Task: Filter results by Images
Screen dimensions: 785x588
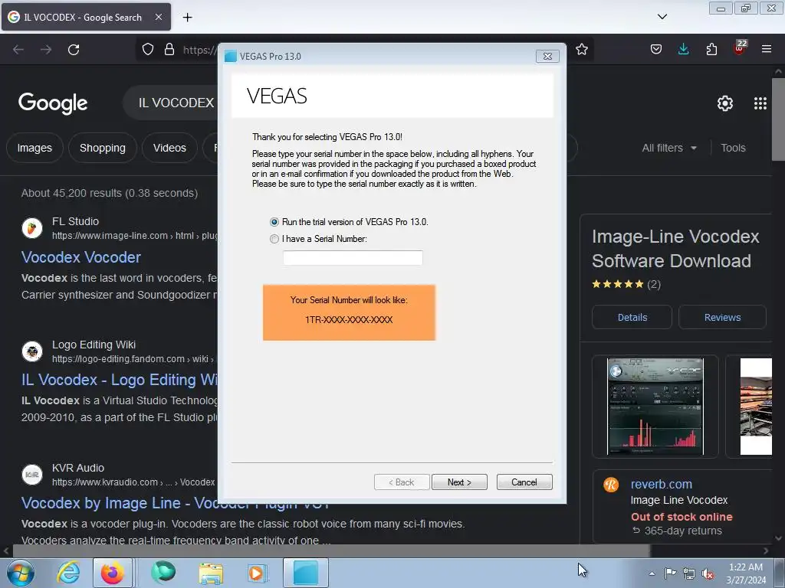Action: [34, 148]
